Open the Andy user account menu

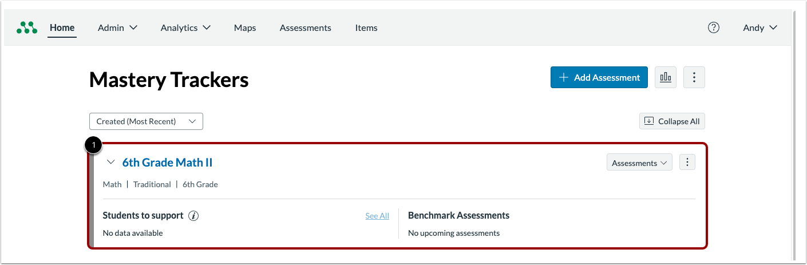coord(759,27)
